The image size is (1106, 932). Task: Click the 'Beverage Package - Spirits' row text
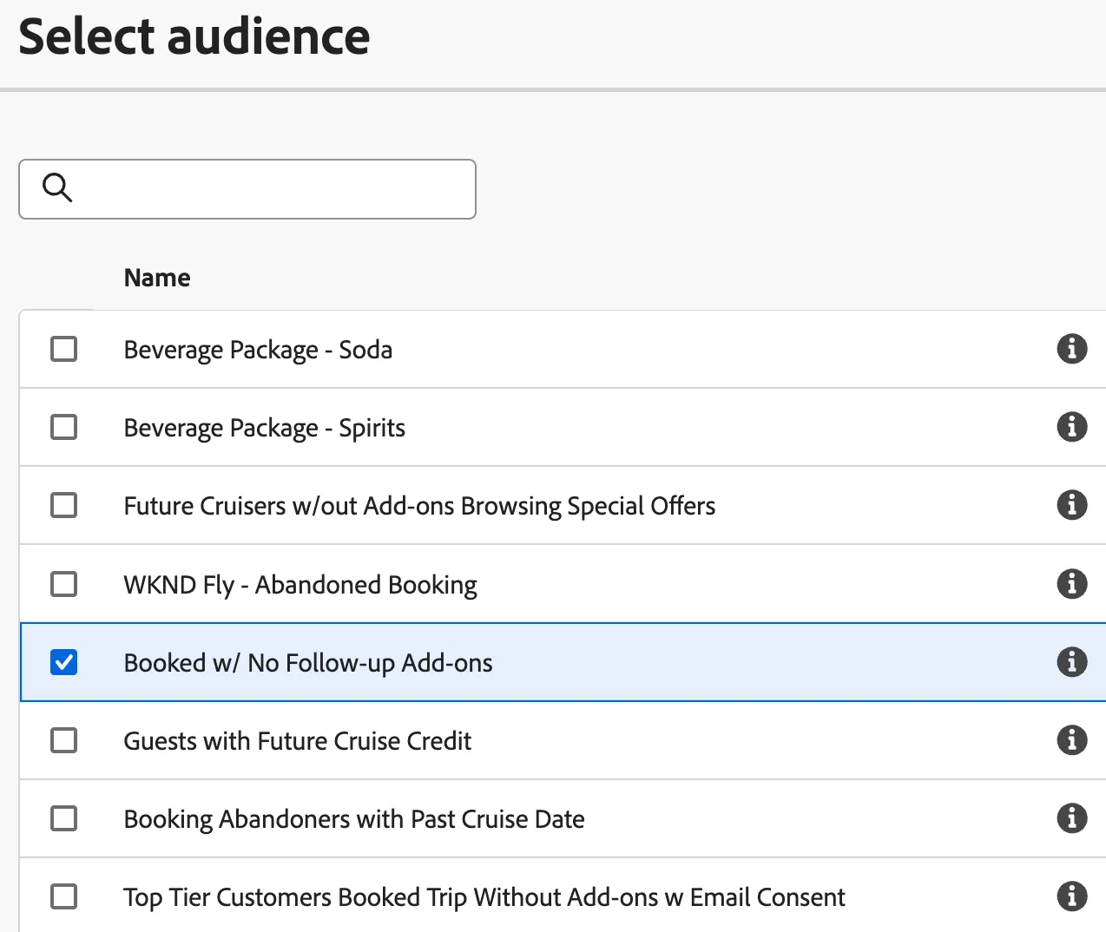point(265,428)
